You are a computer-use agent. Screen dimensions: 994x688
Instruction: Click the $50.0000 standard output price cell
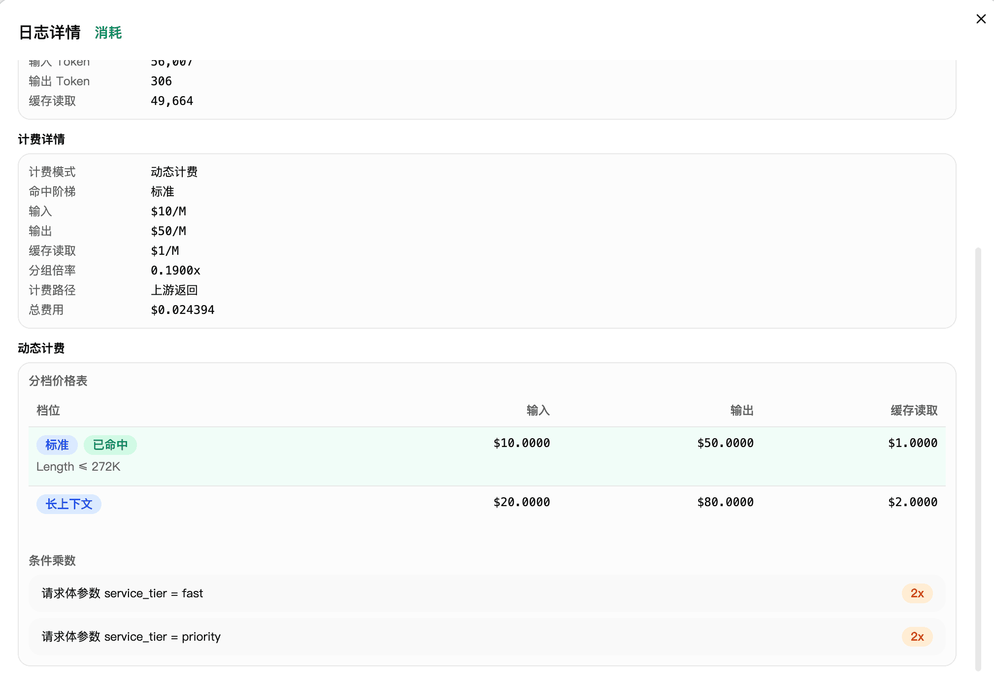[x=725, y=443]
